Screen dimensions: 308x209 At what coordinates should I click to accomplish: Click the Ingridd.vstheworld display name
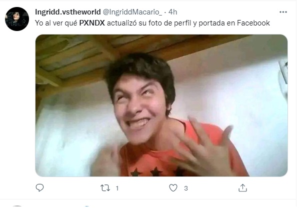[x=67, y=11]
